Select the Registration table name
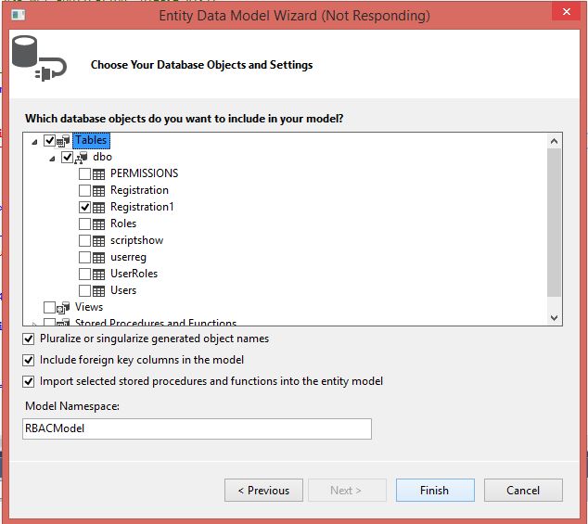Screen dimensions: 588x524 [x=139, y=190]
